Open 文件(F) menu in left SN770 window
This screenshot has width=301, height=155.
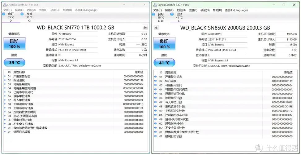[x=7, y=10]
